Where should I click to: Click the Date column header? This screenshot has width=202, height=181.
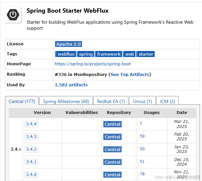coord(182,113)
